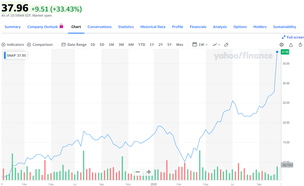The width and height of the screenshot is (304, 186).
Task: Select the pencil draw tool
Action: pos(226,45)
